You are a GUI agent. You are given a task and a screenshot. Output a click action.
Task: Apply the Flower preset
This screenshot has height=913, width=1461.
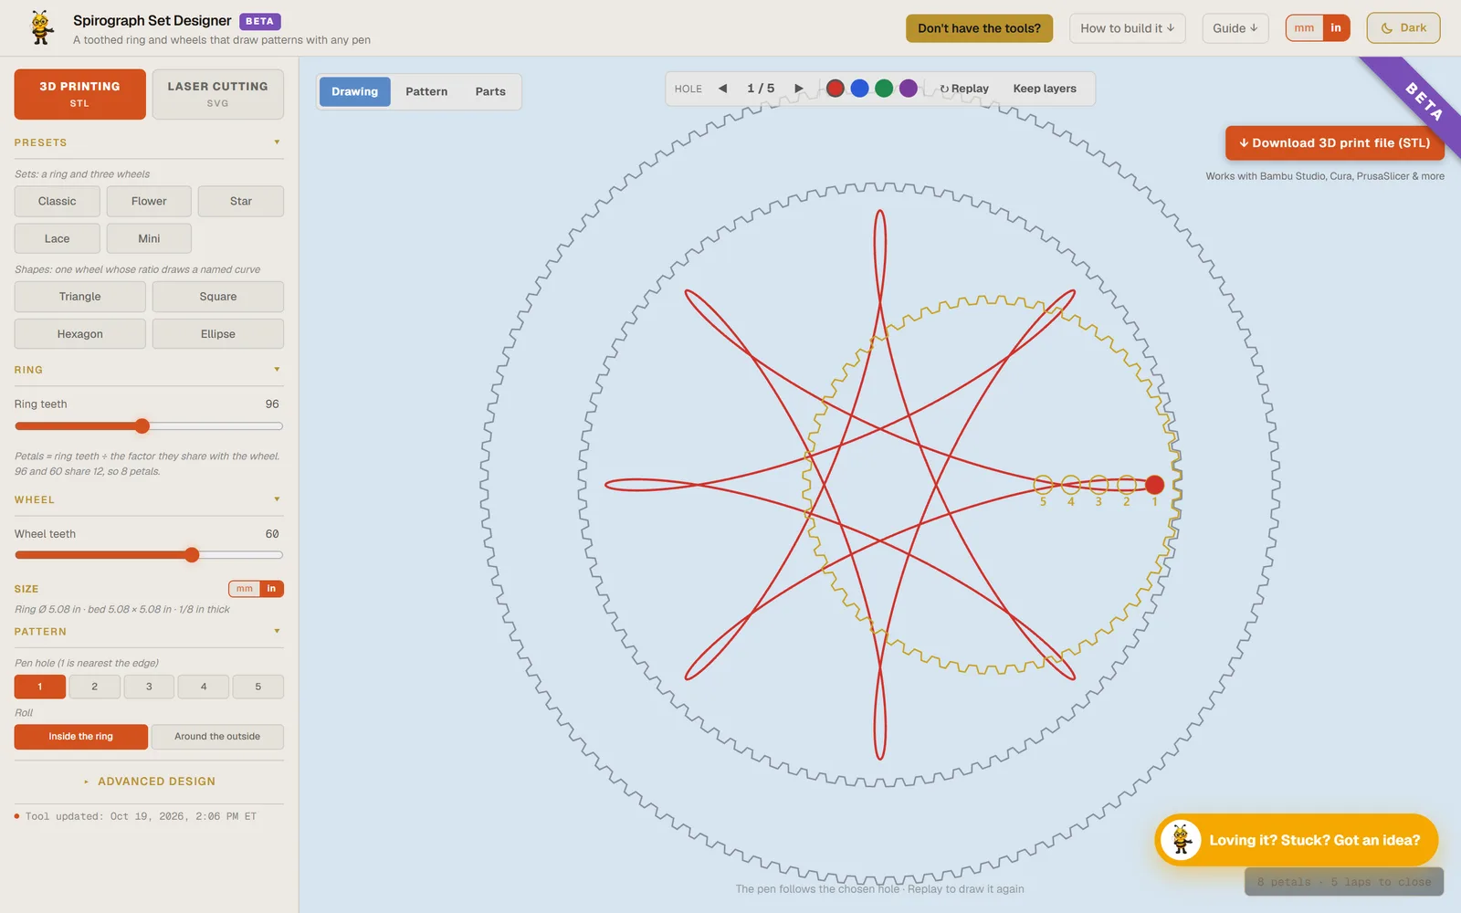point(149,201)
